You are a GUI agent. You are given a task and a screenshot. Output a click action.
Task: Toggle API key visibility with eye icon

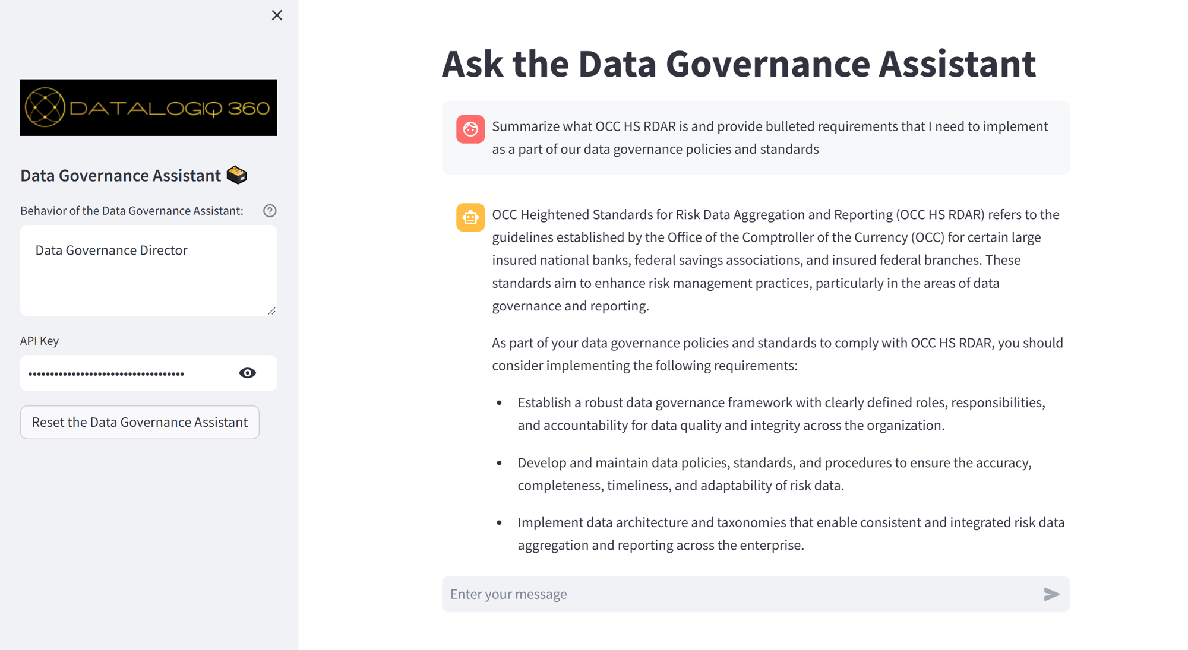(x=248, y=373)
